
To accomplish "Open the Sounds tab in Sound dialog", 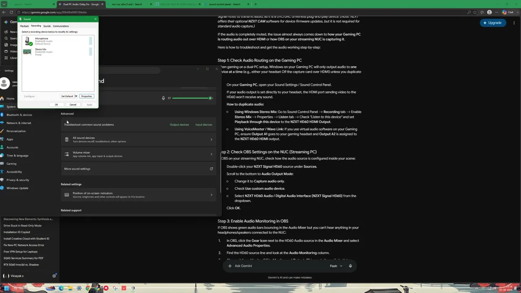I will click(x=47, y=26).
